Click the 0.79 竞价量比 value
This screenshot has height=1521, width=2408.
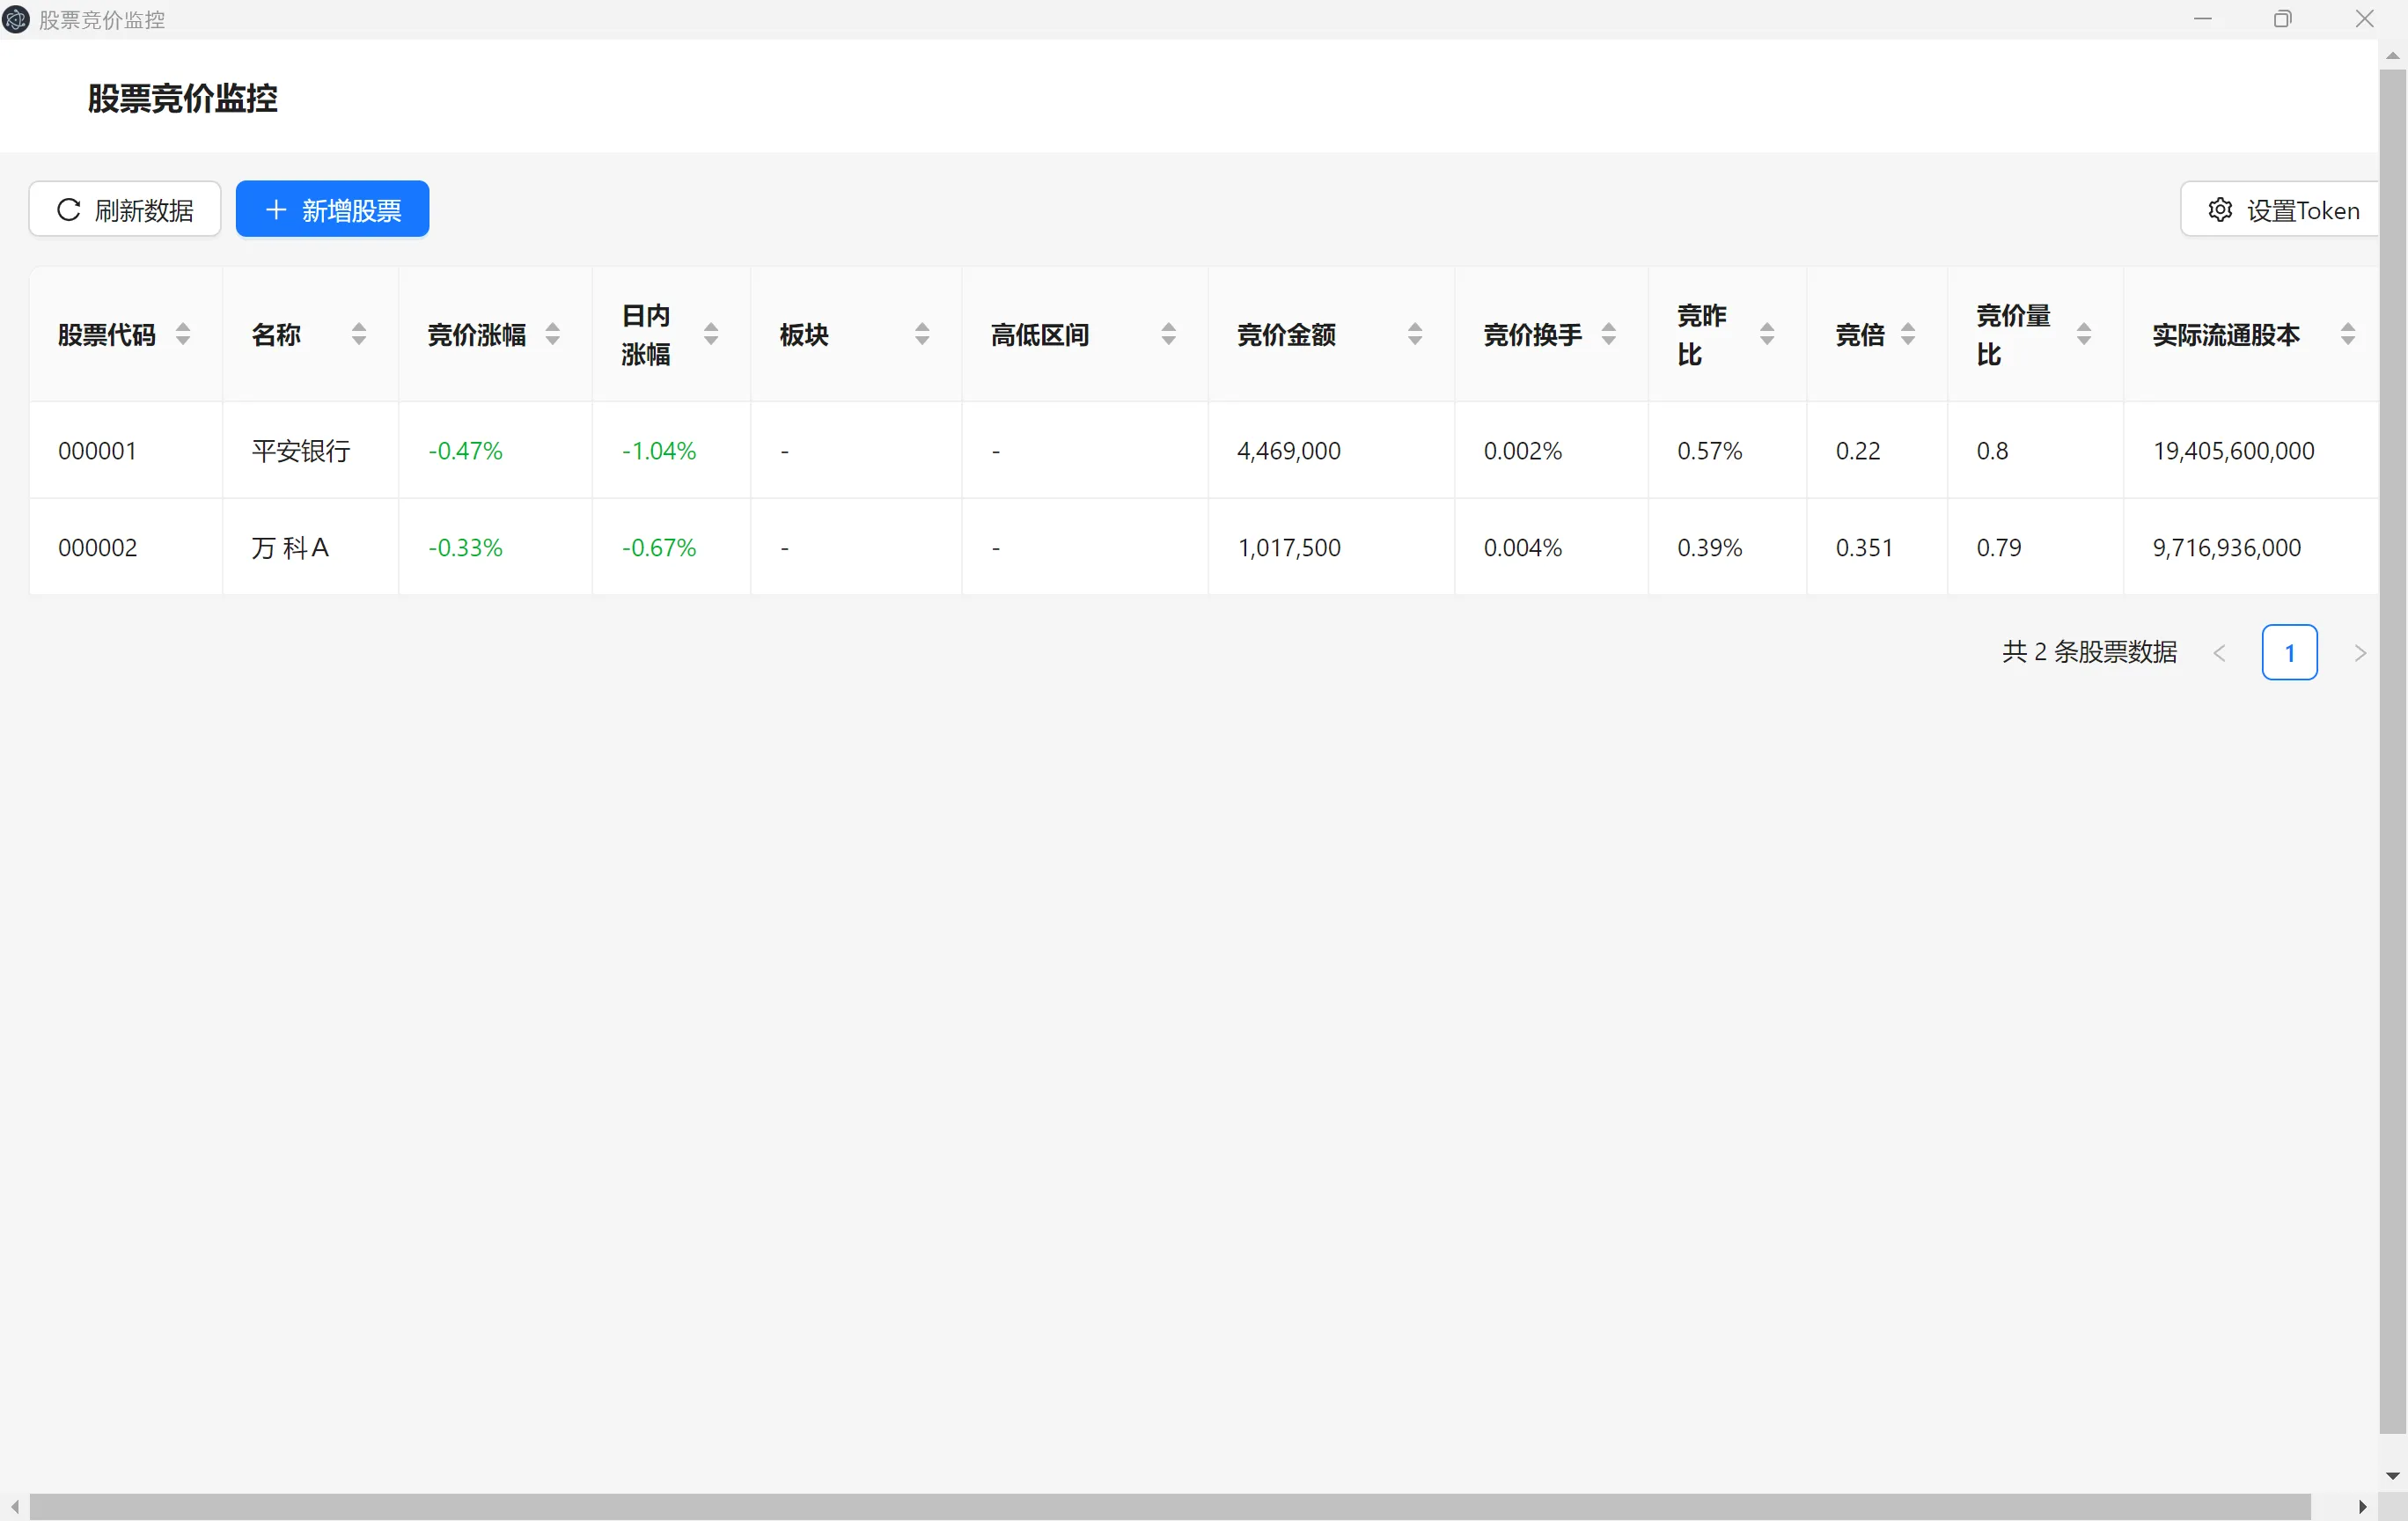[1999, 548]
